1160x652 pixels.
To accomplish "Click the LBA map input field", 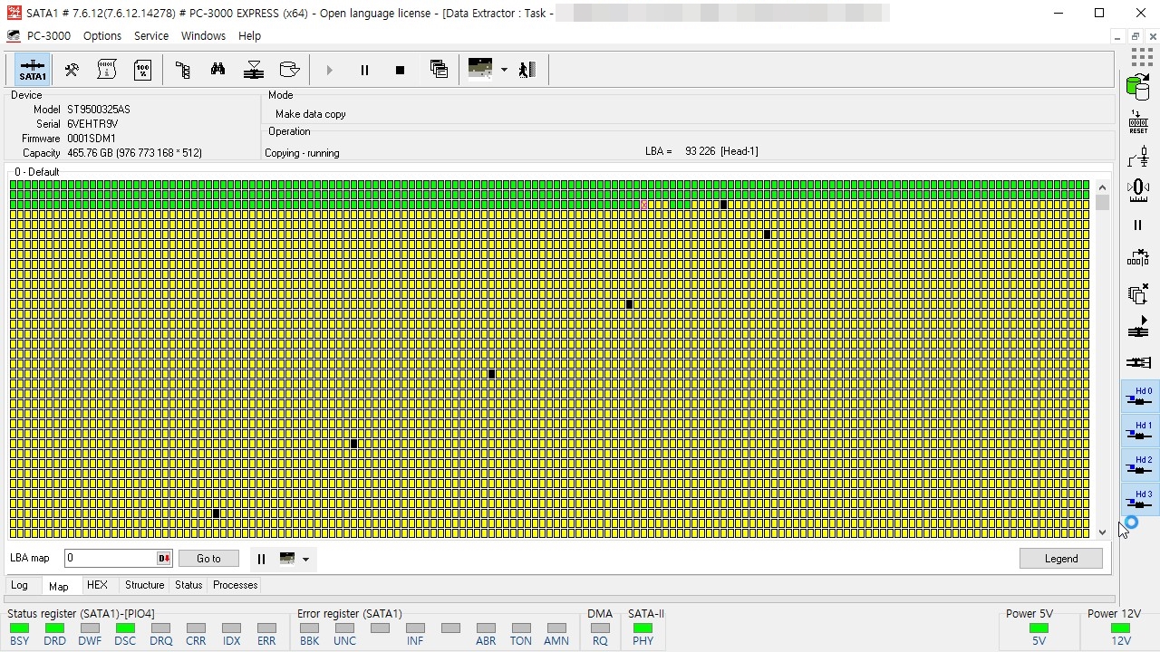I will point(111,559).
